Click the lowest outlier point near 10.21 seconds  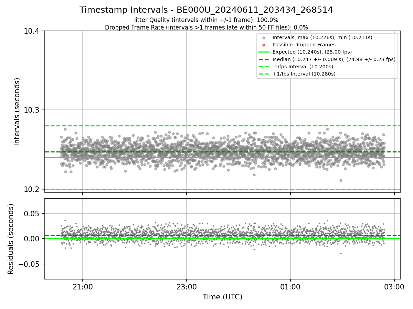pyautogui.click(x=341, y=180)
